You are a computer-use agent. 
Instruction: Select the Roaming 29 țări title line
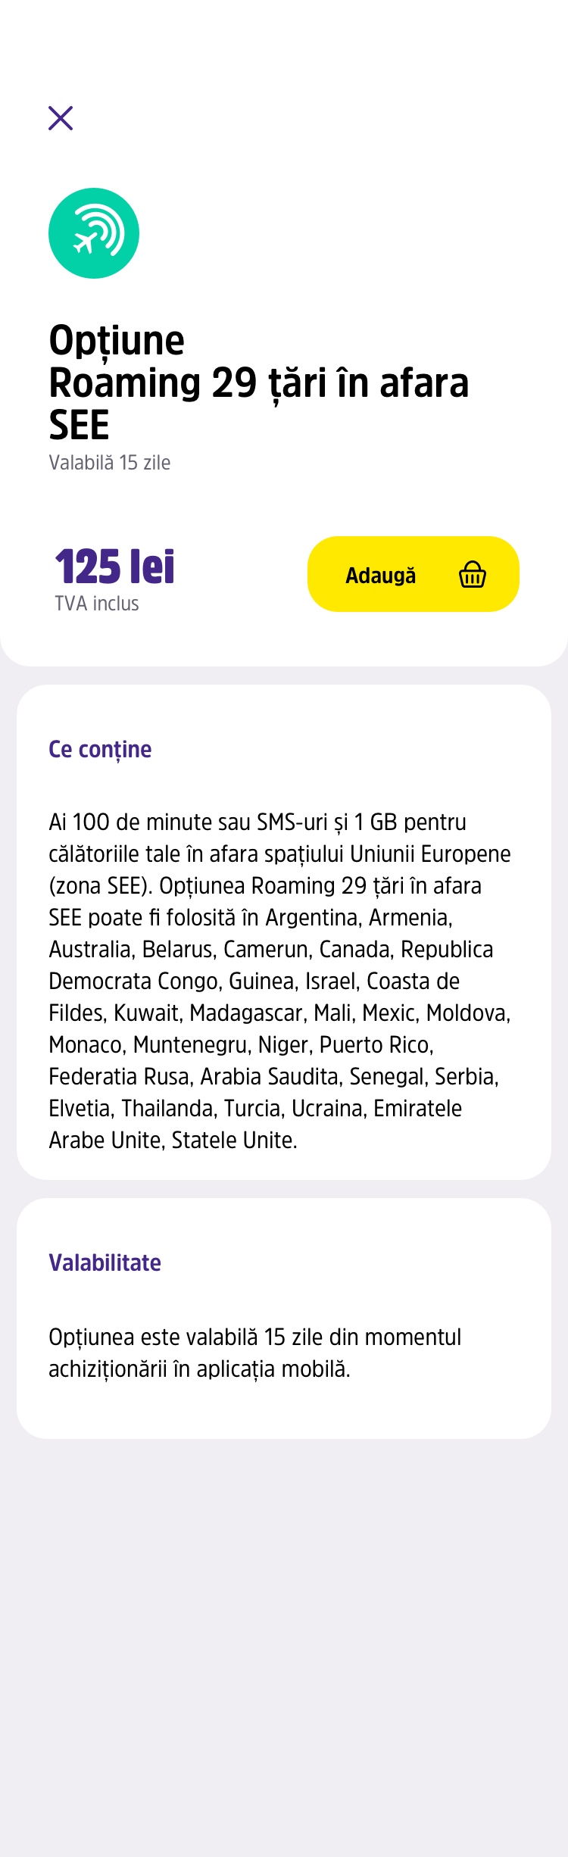(x=259, y=382)
